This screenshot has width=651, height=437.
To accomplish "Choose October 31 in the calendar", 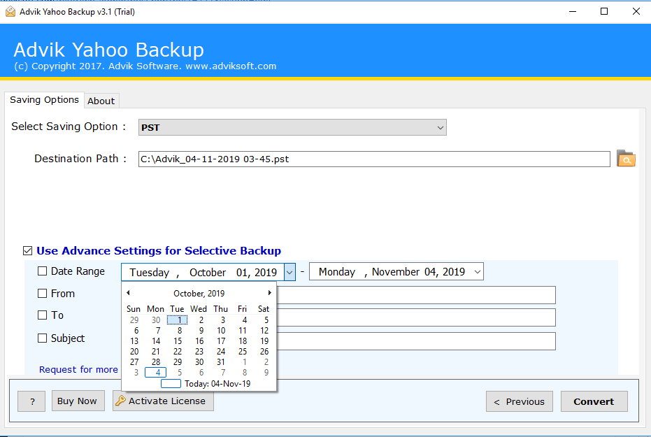I will tap(221, 362).
